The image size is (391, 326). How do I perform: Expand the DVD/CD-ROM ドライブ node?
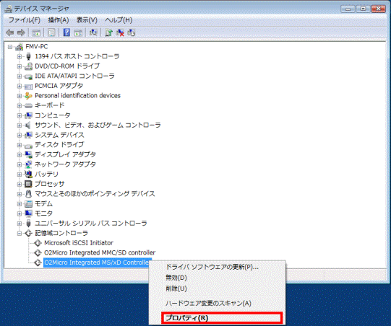click(x=20, y=66)
